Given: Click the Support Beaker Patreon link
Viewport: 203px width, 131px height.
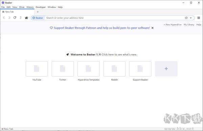Looking at the screenshot, I should click(102, 28).
